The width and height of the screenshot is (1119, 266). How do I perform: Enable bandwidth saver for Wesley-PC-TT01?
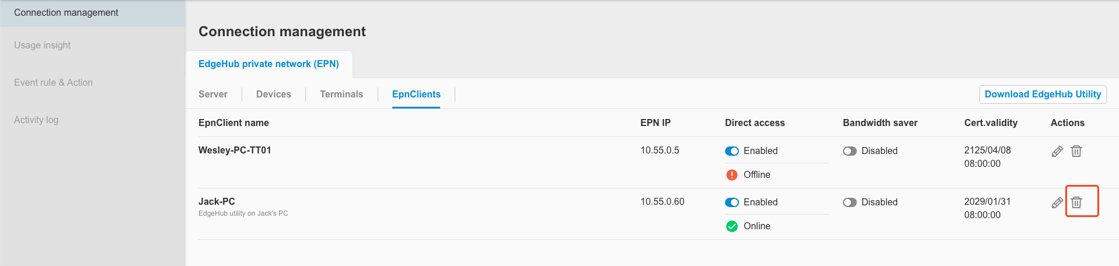click(850, 151)
